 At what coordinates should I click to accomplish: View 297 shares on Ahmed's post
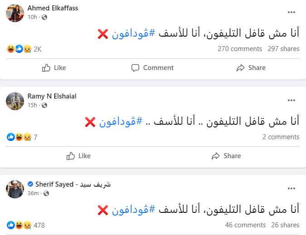[283, 49]
